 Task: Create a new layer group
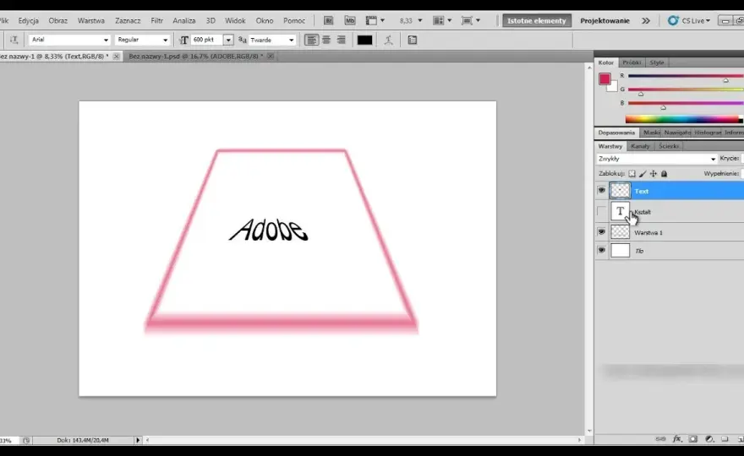(725, 439)
